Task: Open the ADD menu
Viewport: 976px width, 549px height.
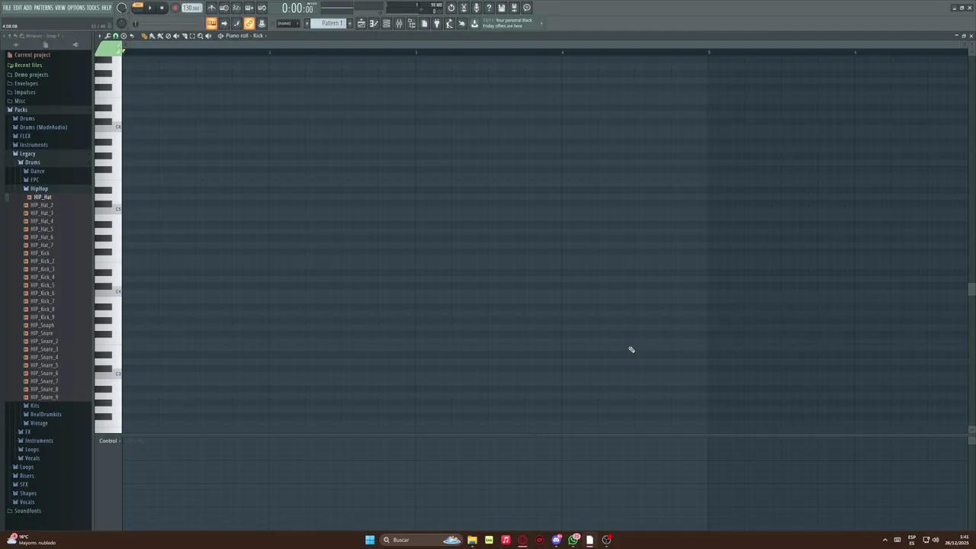Action: click(27, 8)
